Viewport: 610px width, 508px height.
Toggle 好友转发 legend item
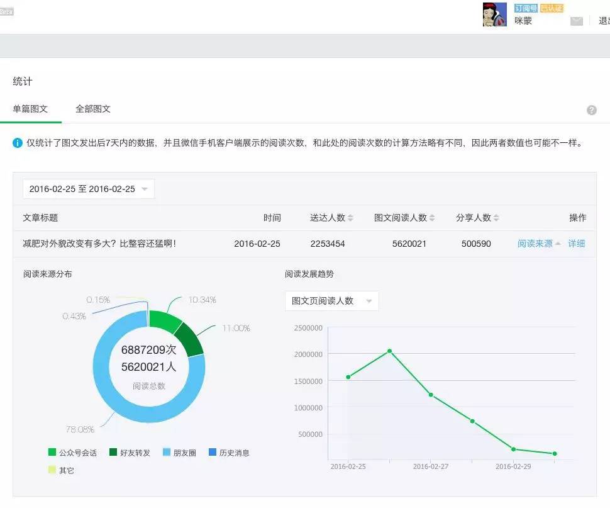pos(130,453)
